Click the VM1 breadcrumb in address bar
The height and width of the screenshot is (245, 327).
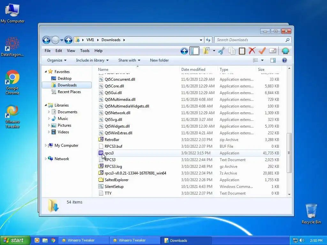(90, 40)
